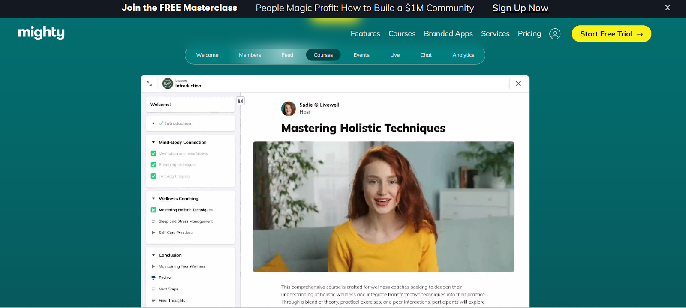
Task: Expand the Introduction section arrow
Action: [x=153, y=123]
